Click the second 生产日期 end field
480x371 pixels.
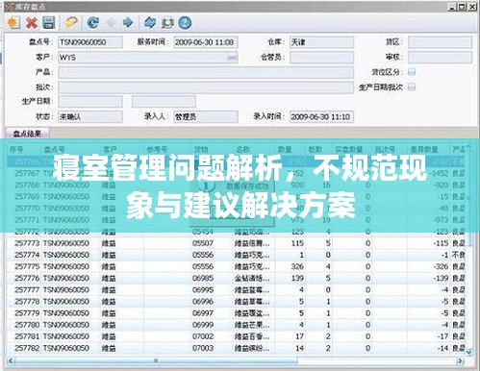[x=164, y=102]
